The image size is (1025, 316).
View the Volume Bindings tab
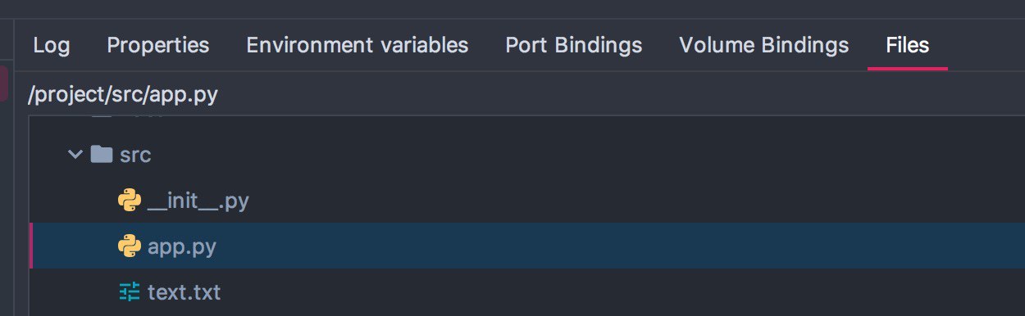764,45
